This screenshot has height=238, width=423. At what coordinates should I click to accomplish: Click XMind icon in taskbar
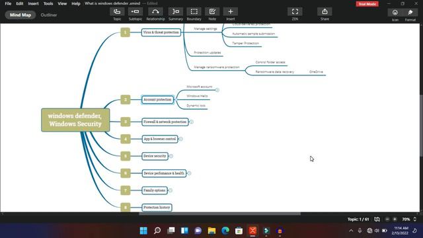click(x=252, y=231)
